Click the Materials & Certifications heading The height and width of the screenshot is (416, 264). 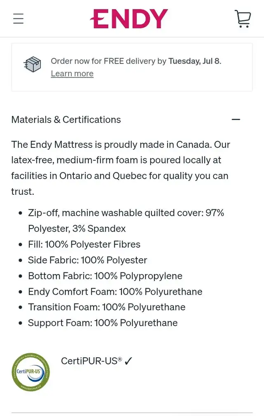click(66, 120)
